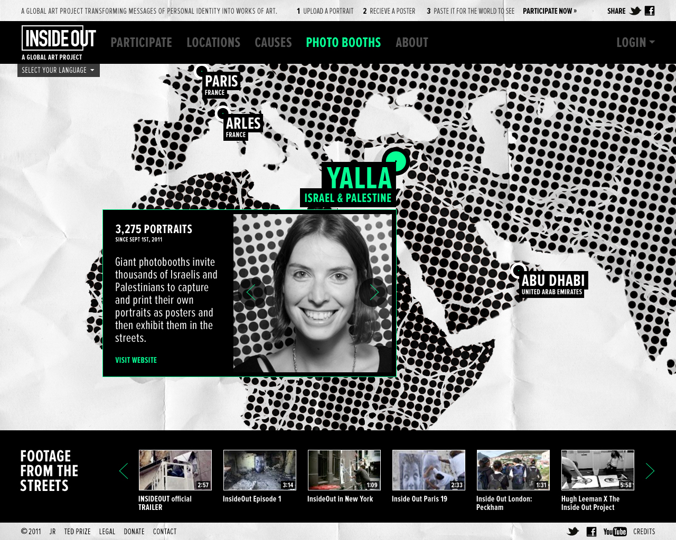Open the Locations nav item
The image size is (676, 540).
(213, 43)
